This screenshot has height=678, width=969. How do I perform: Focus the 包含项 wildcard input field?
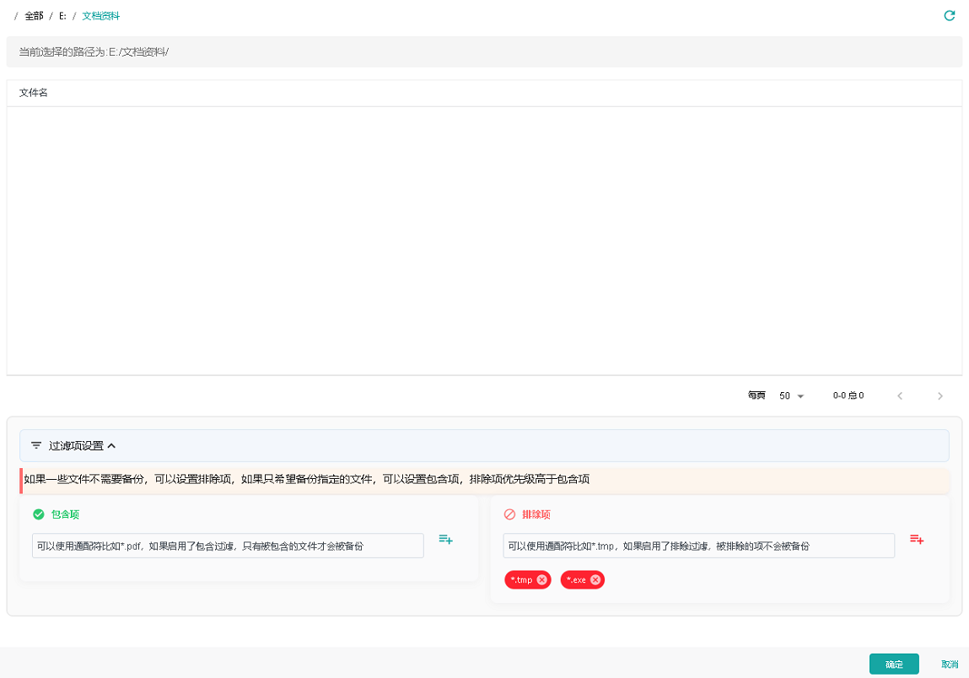(228, 546)
